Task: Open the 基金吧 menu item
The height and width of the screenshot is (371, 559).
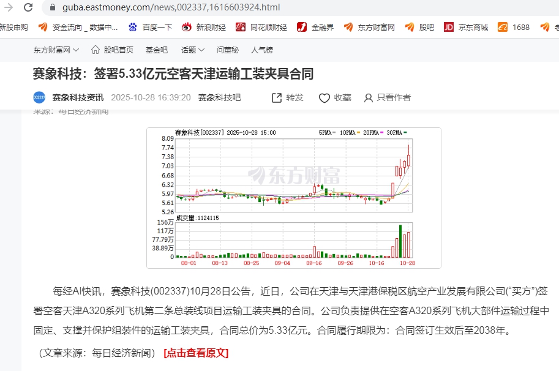Action: (157, 50)
